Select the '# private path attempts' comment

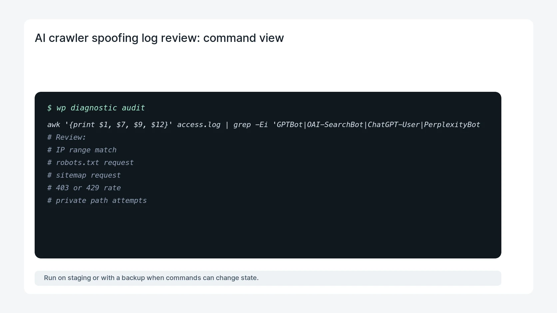pyautogui.click(x=97, y=201)
